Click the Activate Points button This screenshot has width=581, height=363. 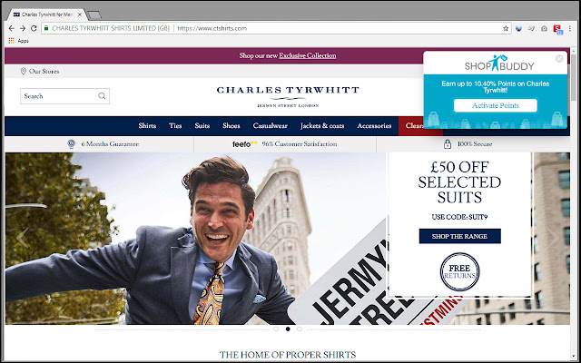[x=496, y=105]
